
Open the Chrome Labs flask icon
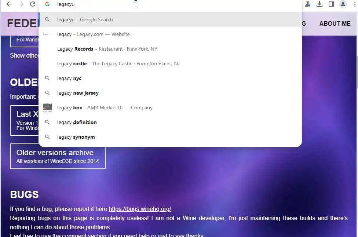[x=307, y=4]
